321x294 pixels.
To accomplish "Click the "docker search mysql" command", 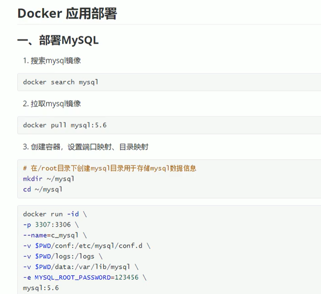I will (61, 82).
